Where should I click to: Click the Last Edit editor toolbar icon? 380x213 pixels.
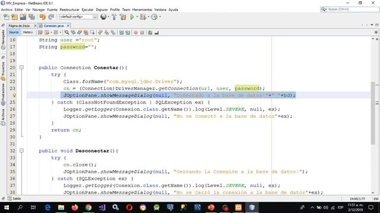coord(40,33)
